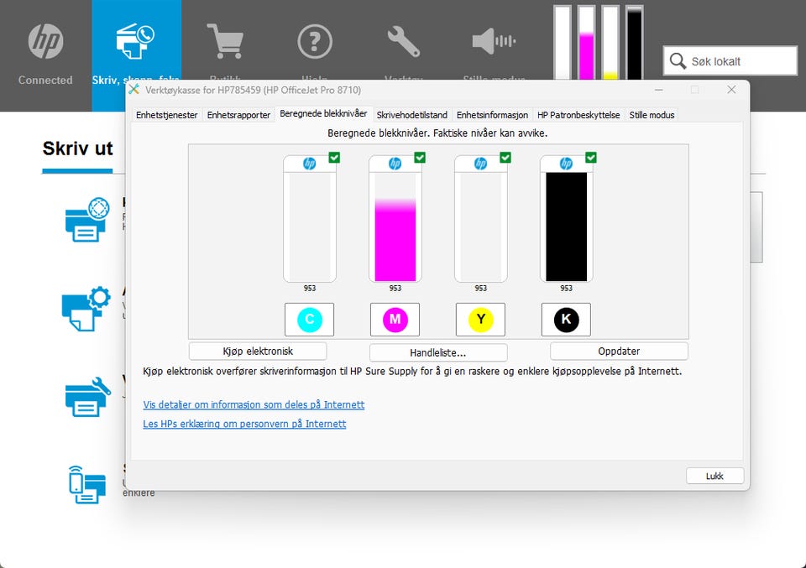Click the search magnifier icon
This screenshot has height=568, width=806.
click(x=678, y=61)
